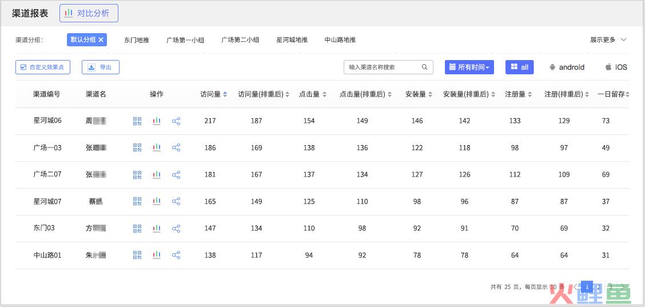Click the search magnifier icon

[424, 67]
